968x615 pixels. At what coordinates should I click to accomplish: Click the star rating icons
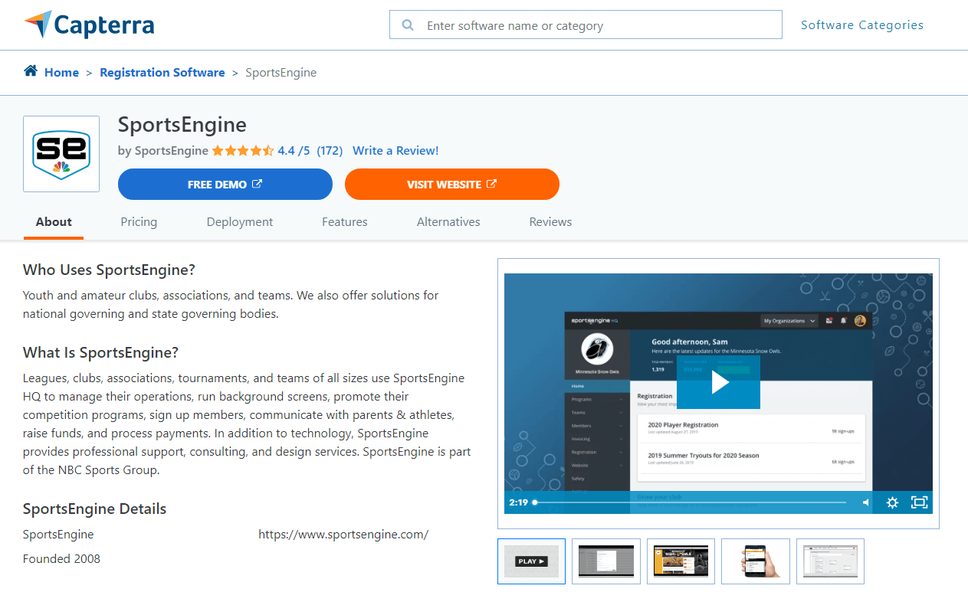[242, 151]
